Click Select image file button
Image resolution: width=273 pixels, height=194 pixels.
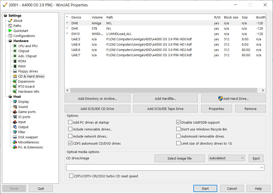tap(179, 158)
